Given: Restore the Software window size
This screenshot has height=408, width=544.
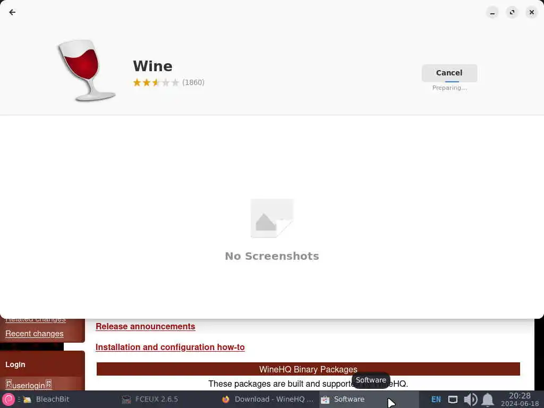Looking at the screenshot, I should click(512, 13).
